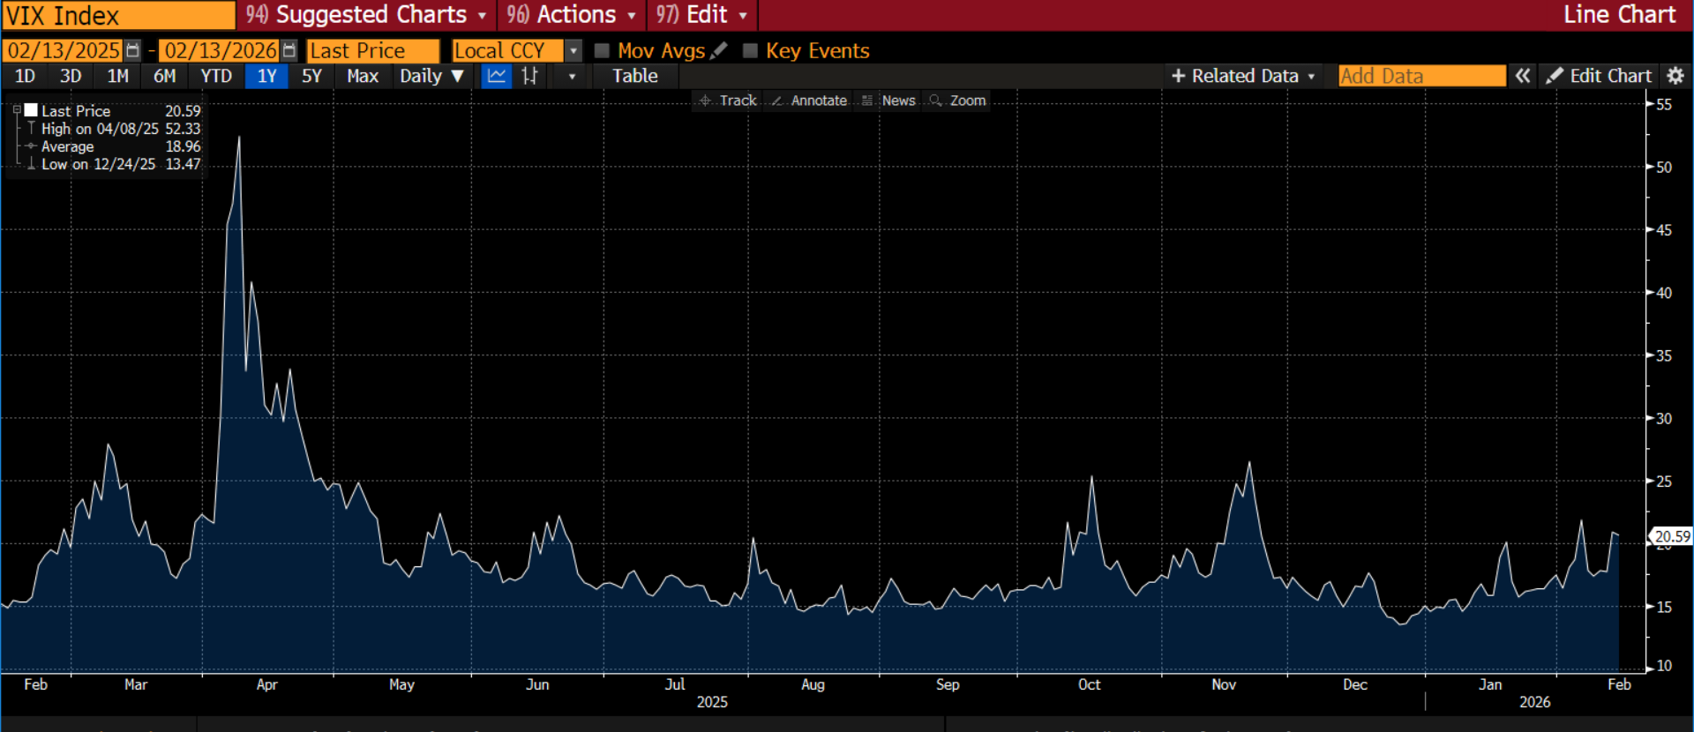Open the Daily periodicity dropdown
This screenshot has width=1694, height=732.
point(431,76)
